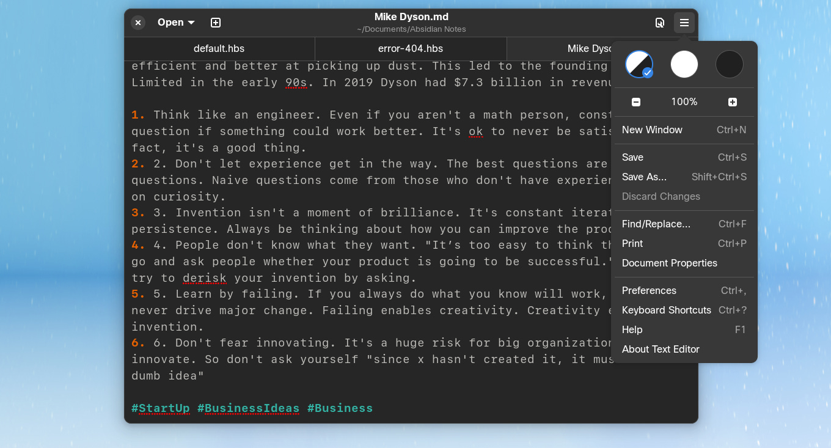The height and width of the screenshot is (448, 831).
Task: Switch to the default.hbs tab
Action: pyautogui.click(x=219, y=48)
